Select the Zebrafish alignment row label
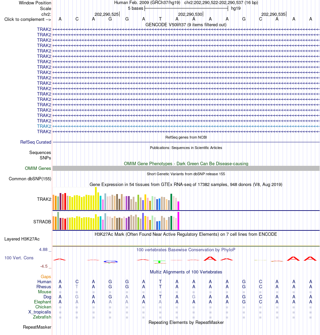The width and height of the screenshot is (320, 335). point(42,317)
